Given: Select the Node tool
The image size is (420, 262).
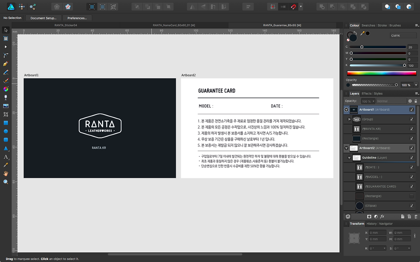Looking at the screenshot, I should coord(5,47).
